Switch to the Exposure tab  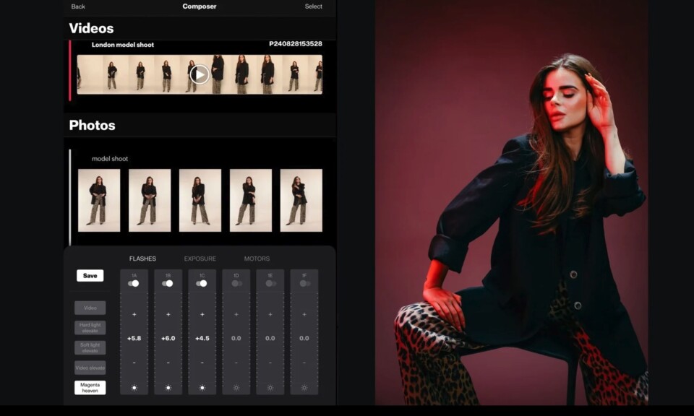pos(200,259)
